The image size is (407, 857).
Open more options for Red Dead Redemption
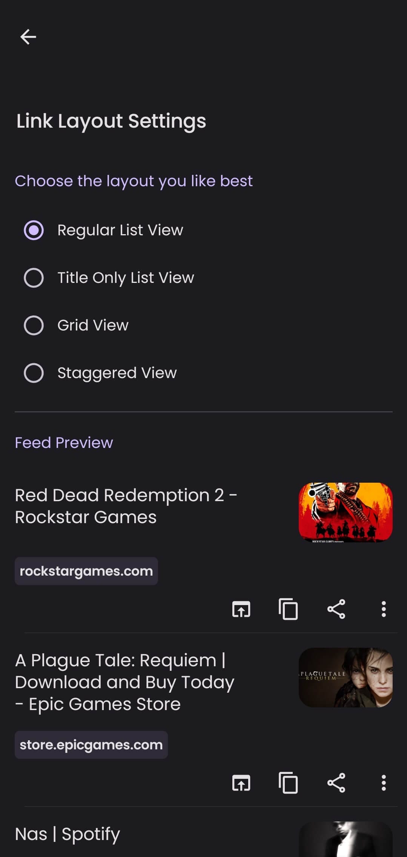(384, 609)
